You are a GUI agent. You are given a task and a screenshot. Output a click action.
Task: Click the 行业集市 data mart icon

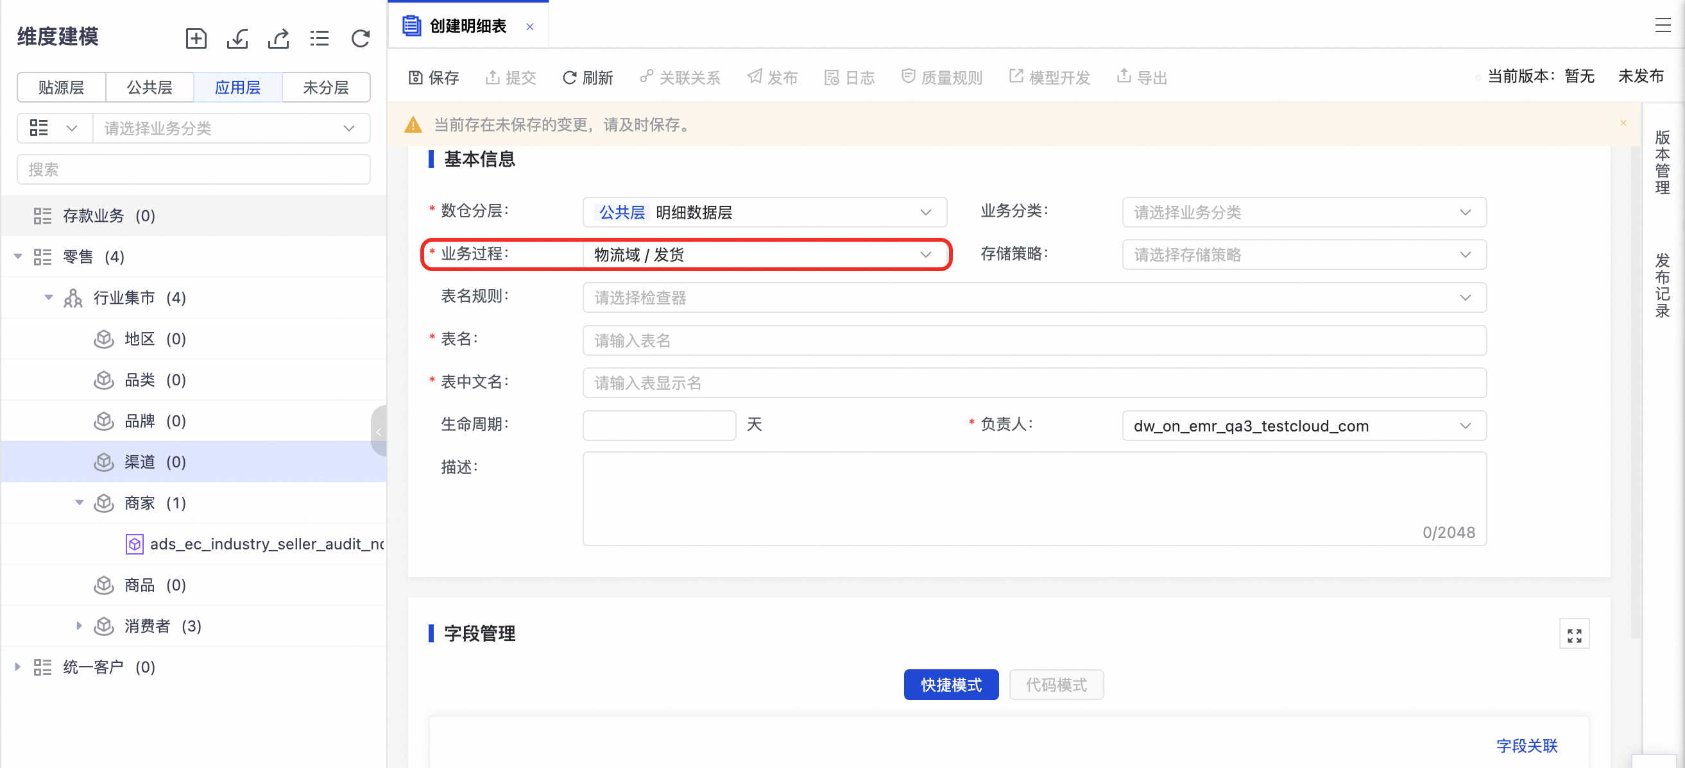(73, 298)
